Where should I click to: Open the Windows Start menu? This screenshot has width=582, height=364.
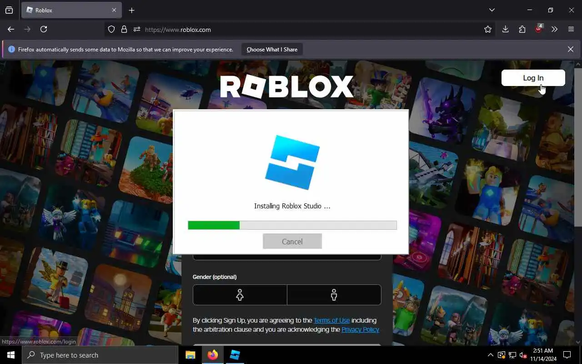pos(11,355)
